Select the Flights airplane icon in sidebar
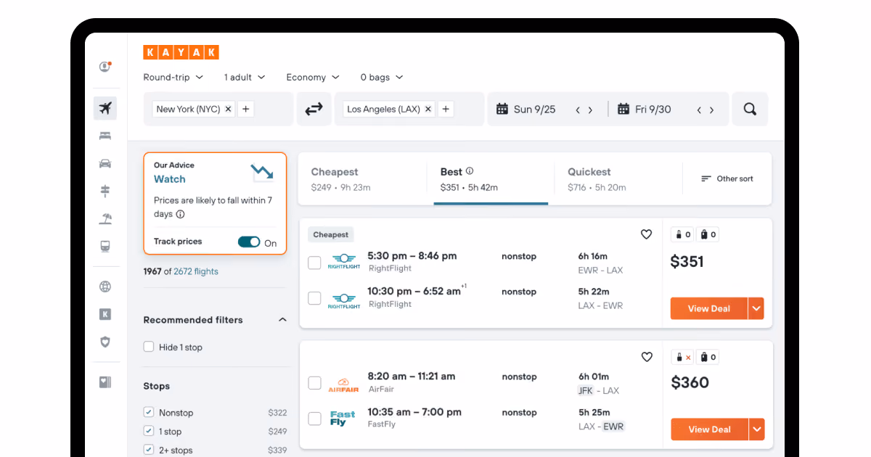This screenshot has height=457, width=871. (105, 109)
